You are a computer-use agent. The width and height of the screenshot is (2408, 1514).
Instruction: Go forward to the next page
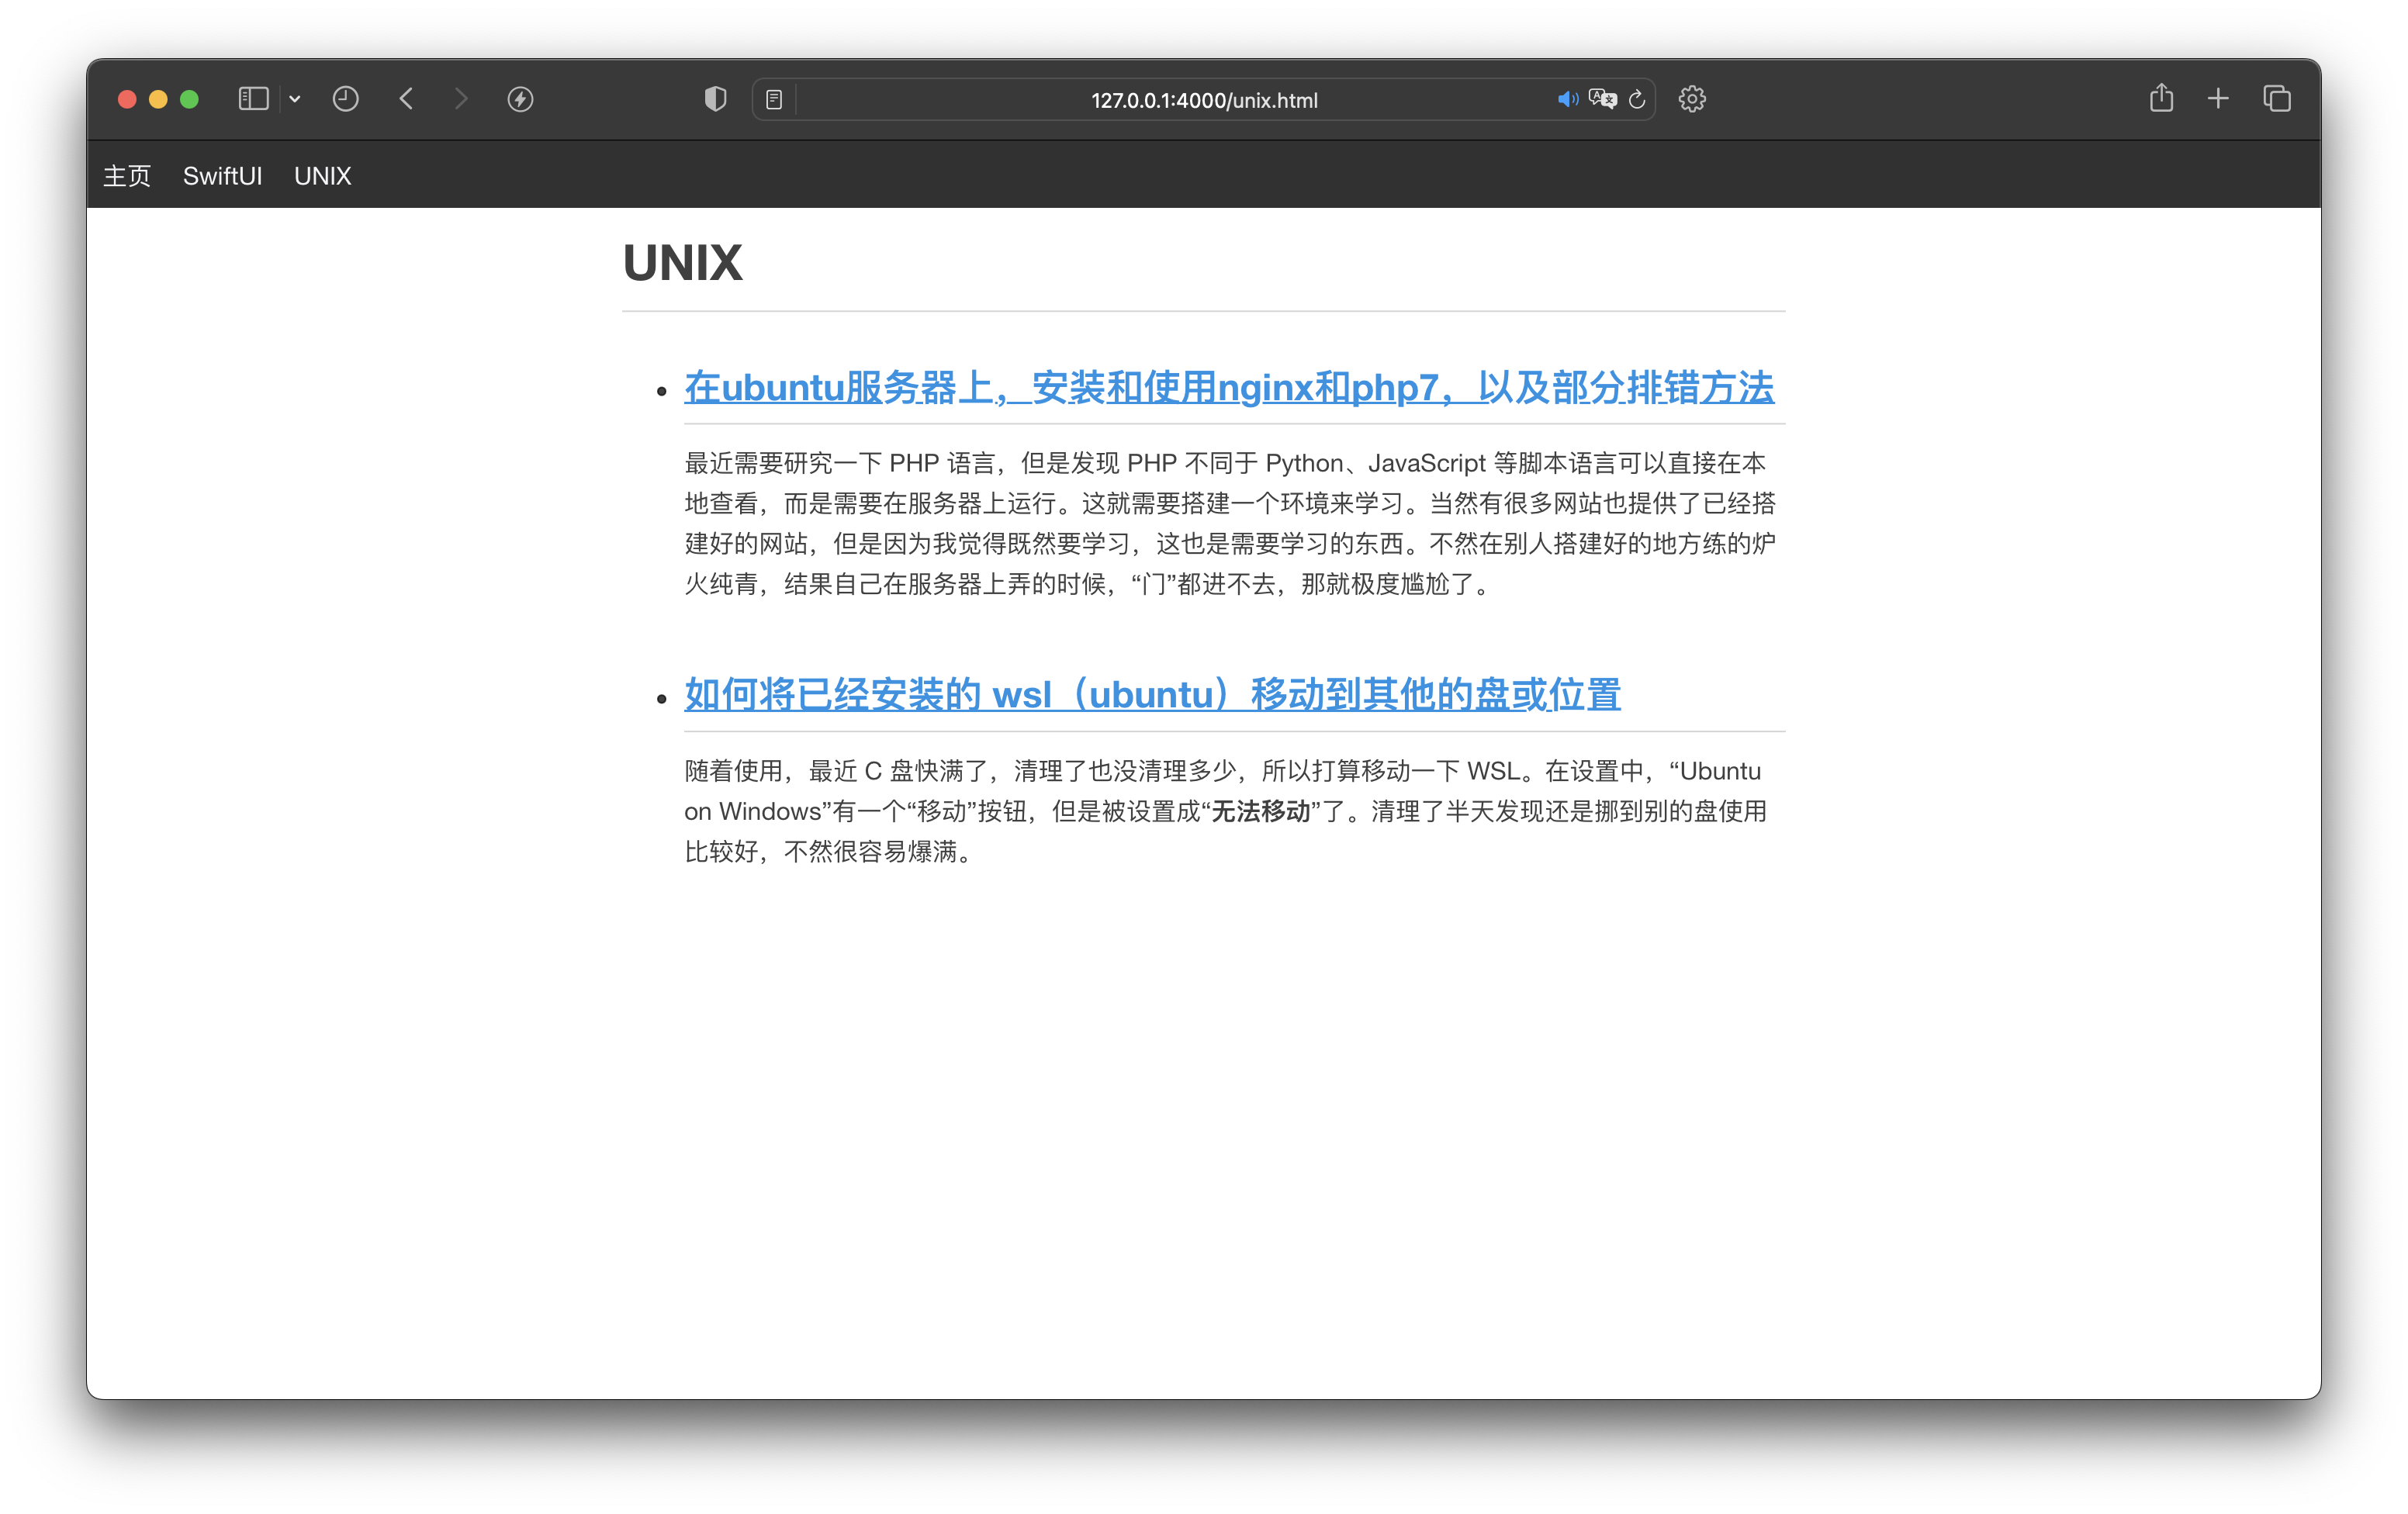click(461, 99)
